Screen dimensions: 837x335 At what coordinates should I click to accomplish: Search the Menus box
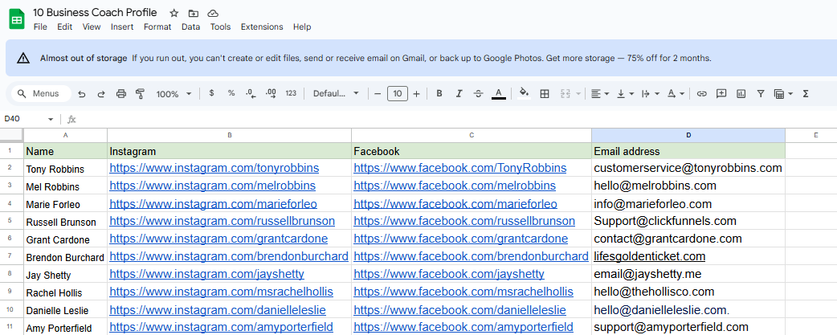41,94
